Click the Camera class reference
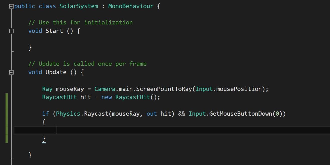 (x=103, y=89)
